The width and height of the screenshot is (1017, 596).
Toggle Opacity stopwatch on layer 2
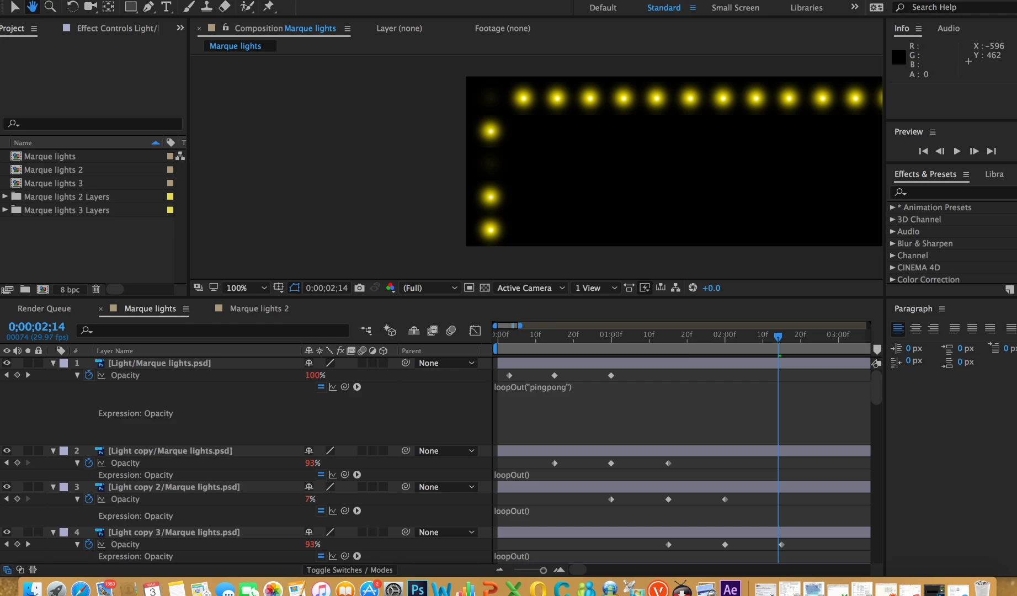point(89,462)
